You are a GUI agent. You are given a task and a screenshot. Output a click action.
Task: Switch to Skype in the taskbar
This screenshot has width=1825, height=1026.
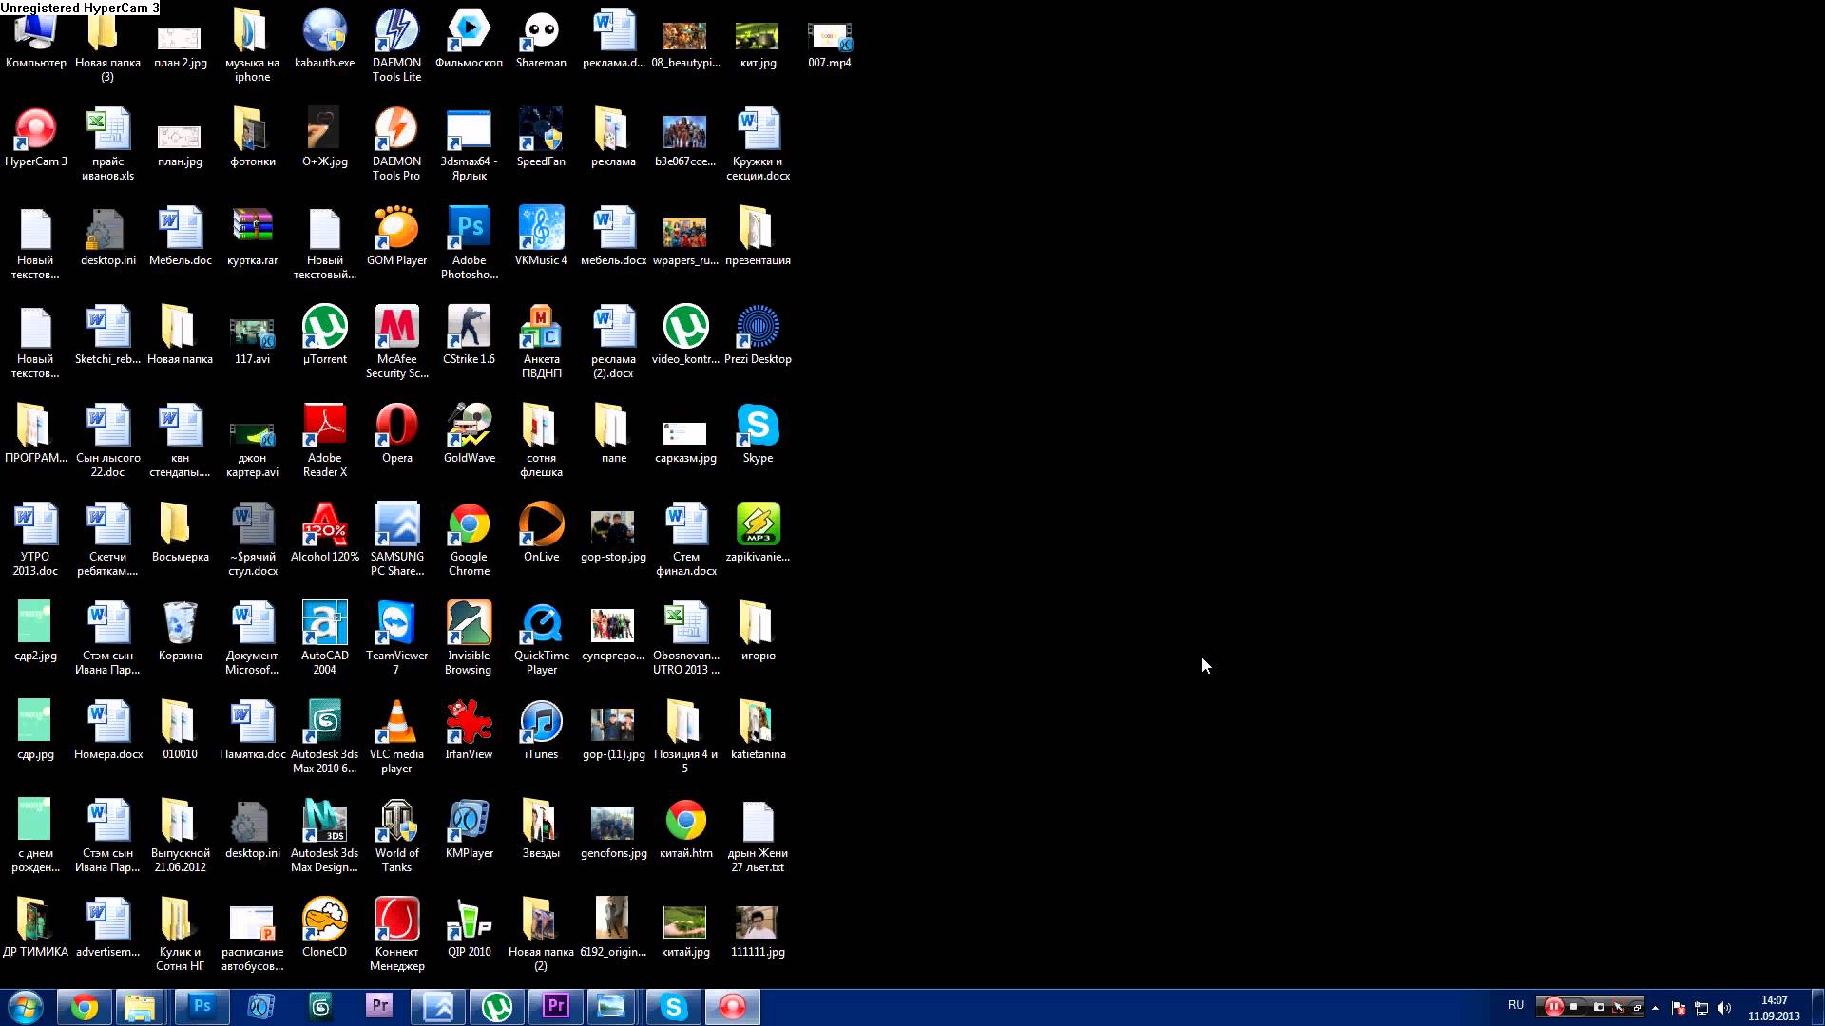(673, 1007)
